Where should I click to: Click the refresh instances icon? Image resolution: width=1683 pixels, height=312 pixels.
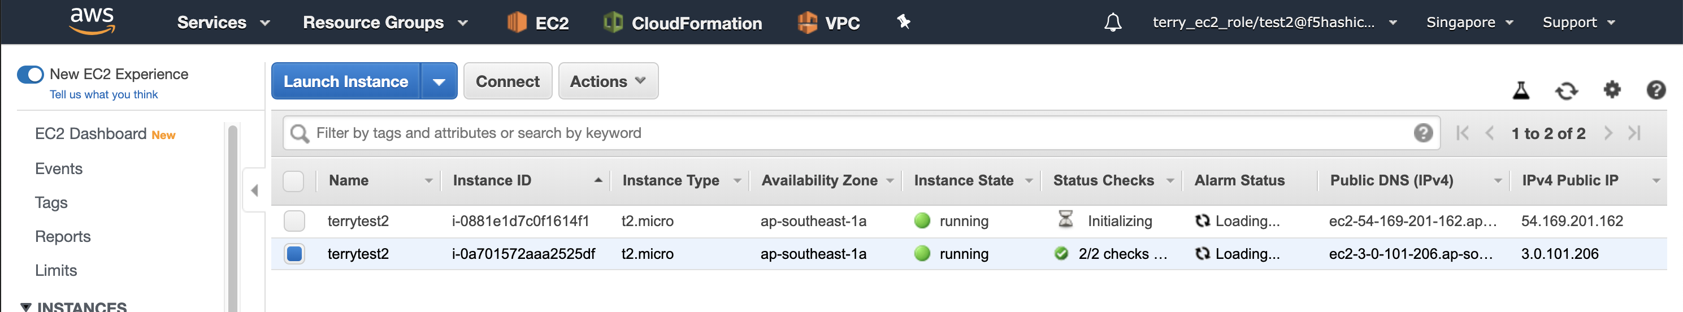coord(1566,90)
